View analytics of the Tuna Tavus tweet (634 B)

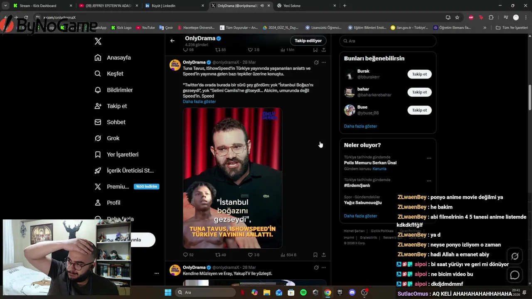point(288,255)
